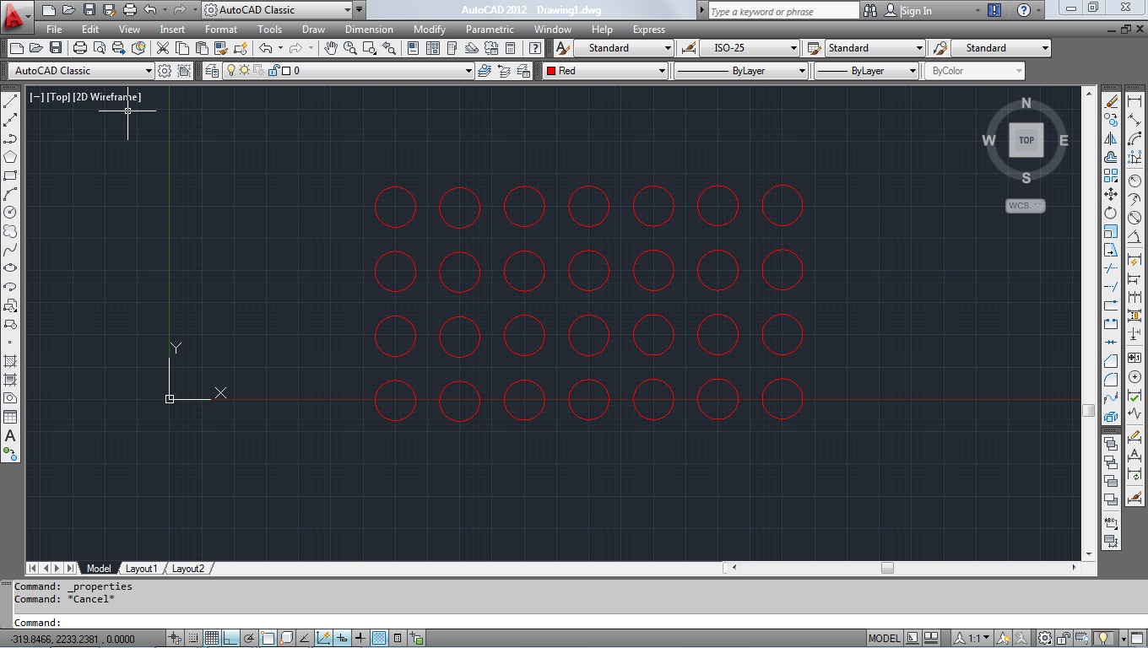Toggle Object Snap in status bar

[x=268, y=638]
